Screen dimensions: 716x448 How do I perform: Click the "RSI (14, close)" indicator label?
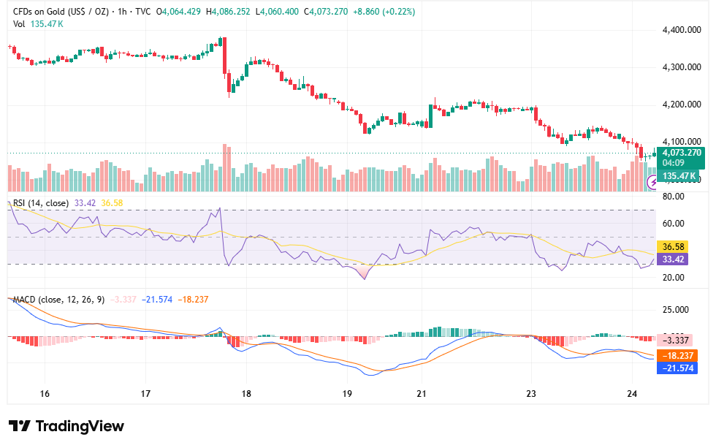(41, 203)
